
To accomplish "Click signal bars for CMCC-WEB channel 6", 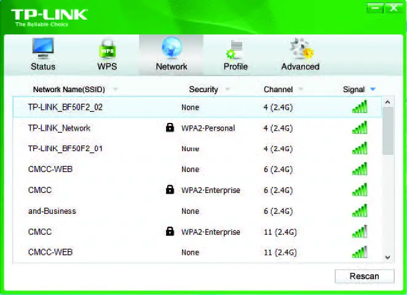I will click(360, 169).
